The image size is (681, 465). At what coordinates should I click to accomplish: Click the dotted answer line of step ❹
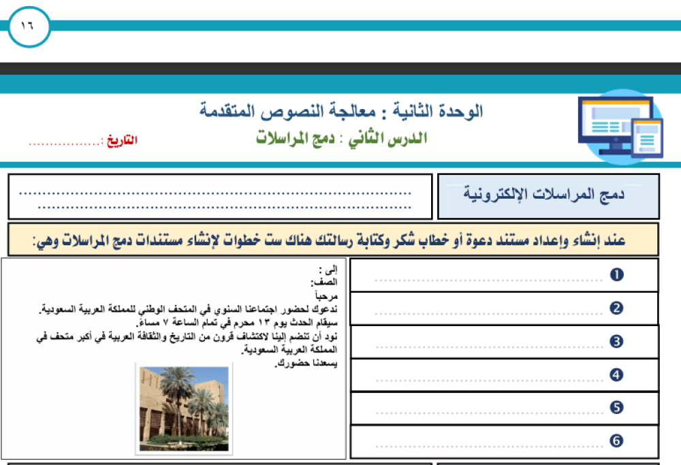click(490, 381)
